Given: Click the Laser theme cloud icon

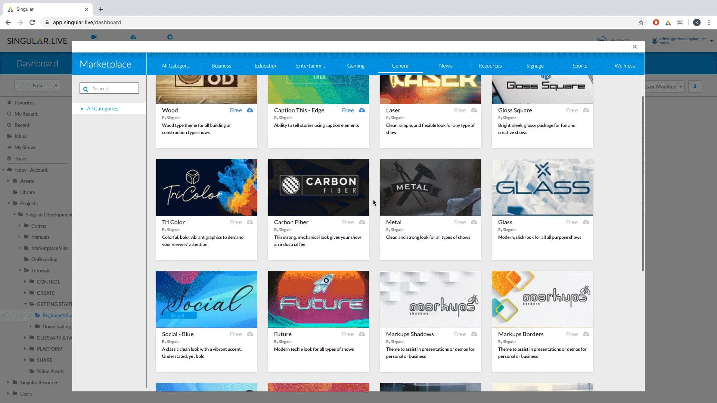Looking at the screenshot, I should 474,110.
